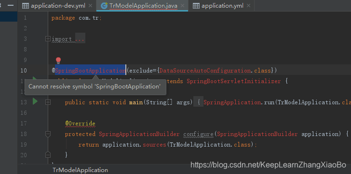Click the fold end marker on line 20
Image resolution: width=351 pixels, height=174 pixels.
[48, 155]
